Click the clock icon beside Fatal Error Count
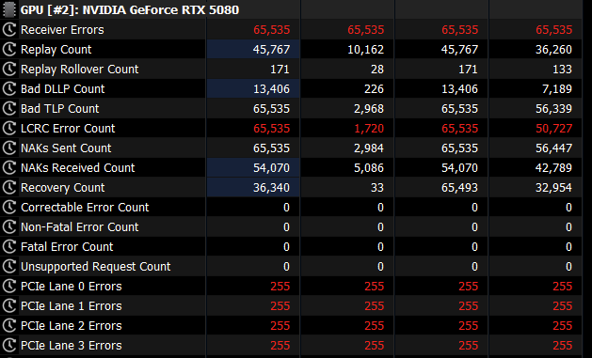 tap(9, 246)
